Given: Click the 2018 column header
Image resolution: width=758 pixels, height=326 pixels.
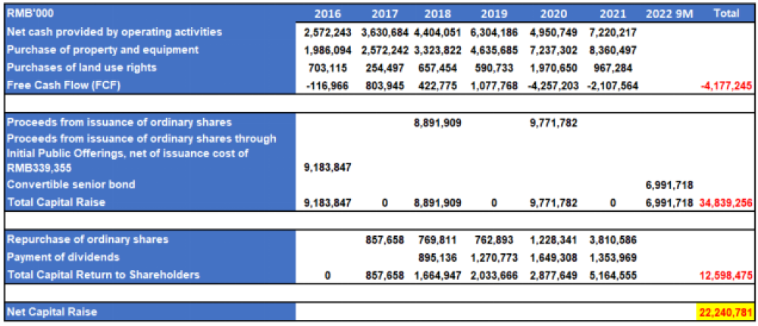Looking at the screenshot, I should tap(437, 14).
